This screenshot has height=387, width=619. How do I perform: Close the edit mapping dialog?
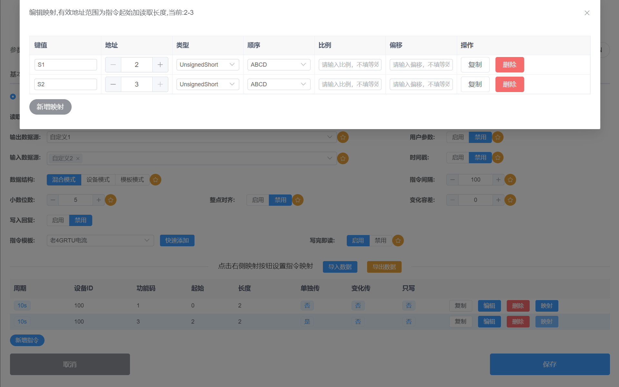[x=587, y=13]
